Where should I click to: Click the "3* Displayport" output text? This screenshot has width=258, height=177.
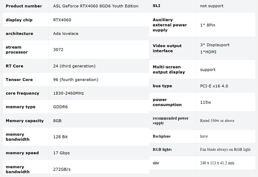tap(215, 45)
